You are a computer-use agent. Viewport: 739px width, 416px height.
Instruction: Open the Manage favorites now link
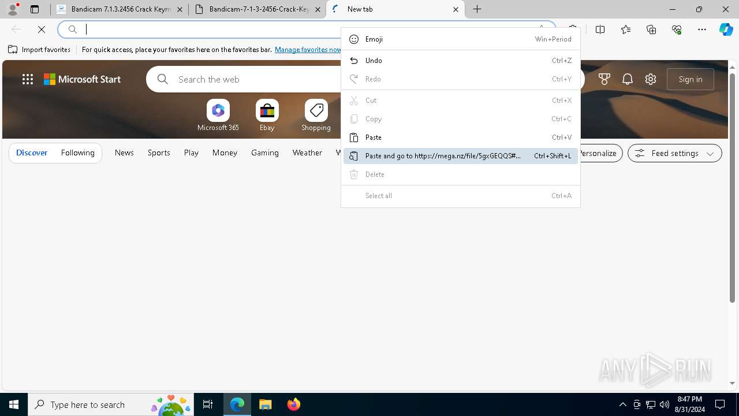coord(308,50)
